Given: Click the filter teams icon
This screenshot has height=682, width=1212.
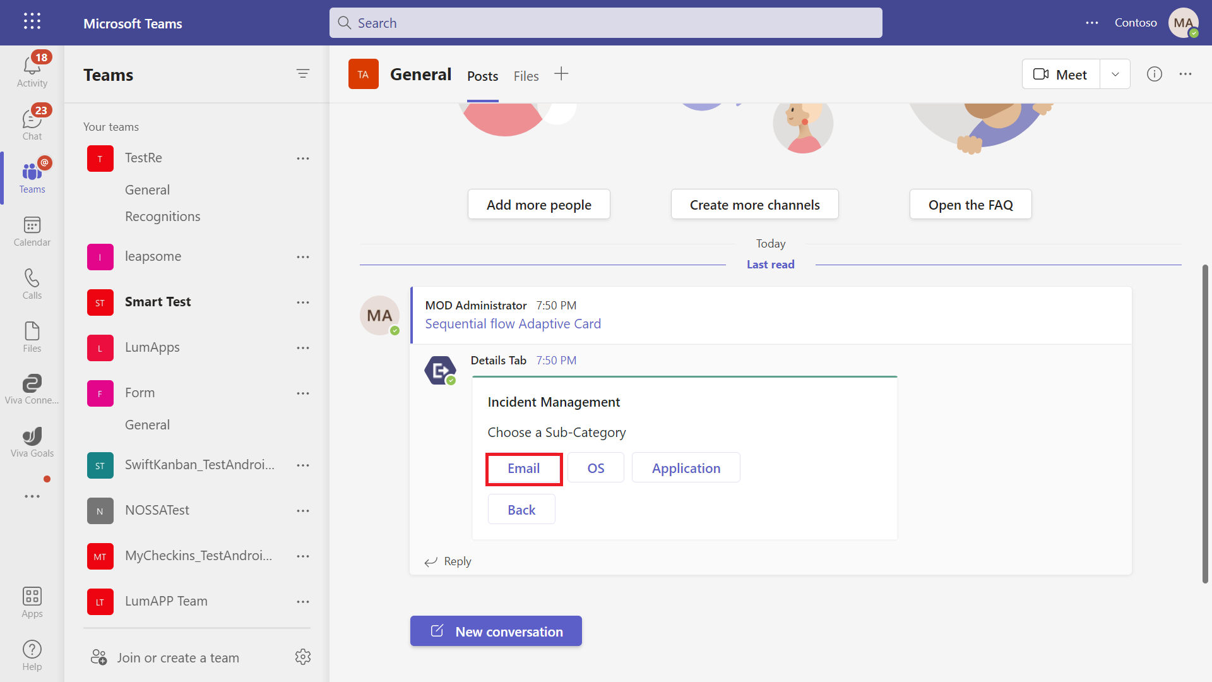Looking at the screenshot, I should tap(303, 74).
